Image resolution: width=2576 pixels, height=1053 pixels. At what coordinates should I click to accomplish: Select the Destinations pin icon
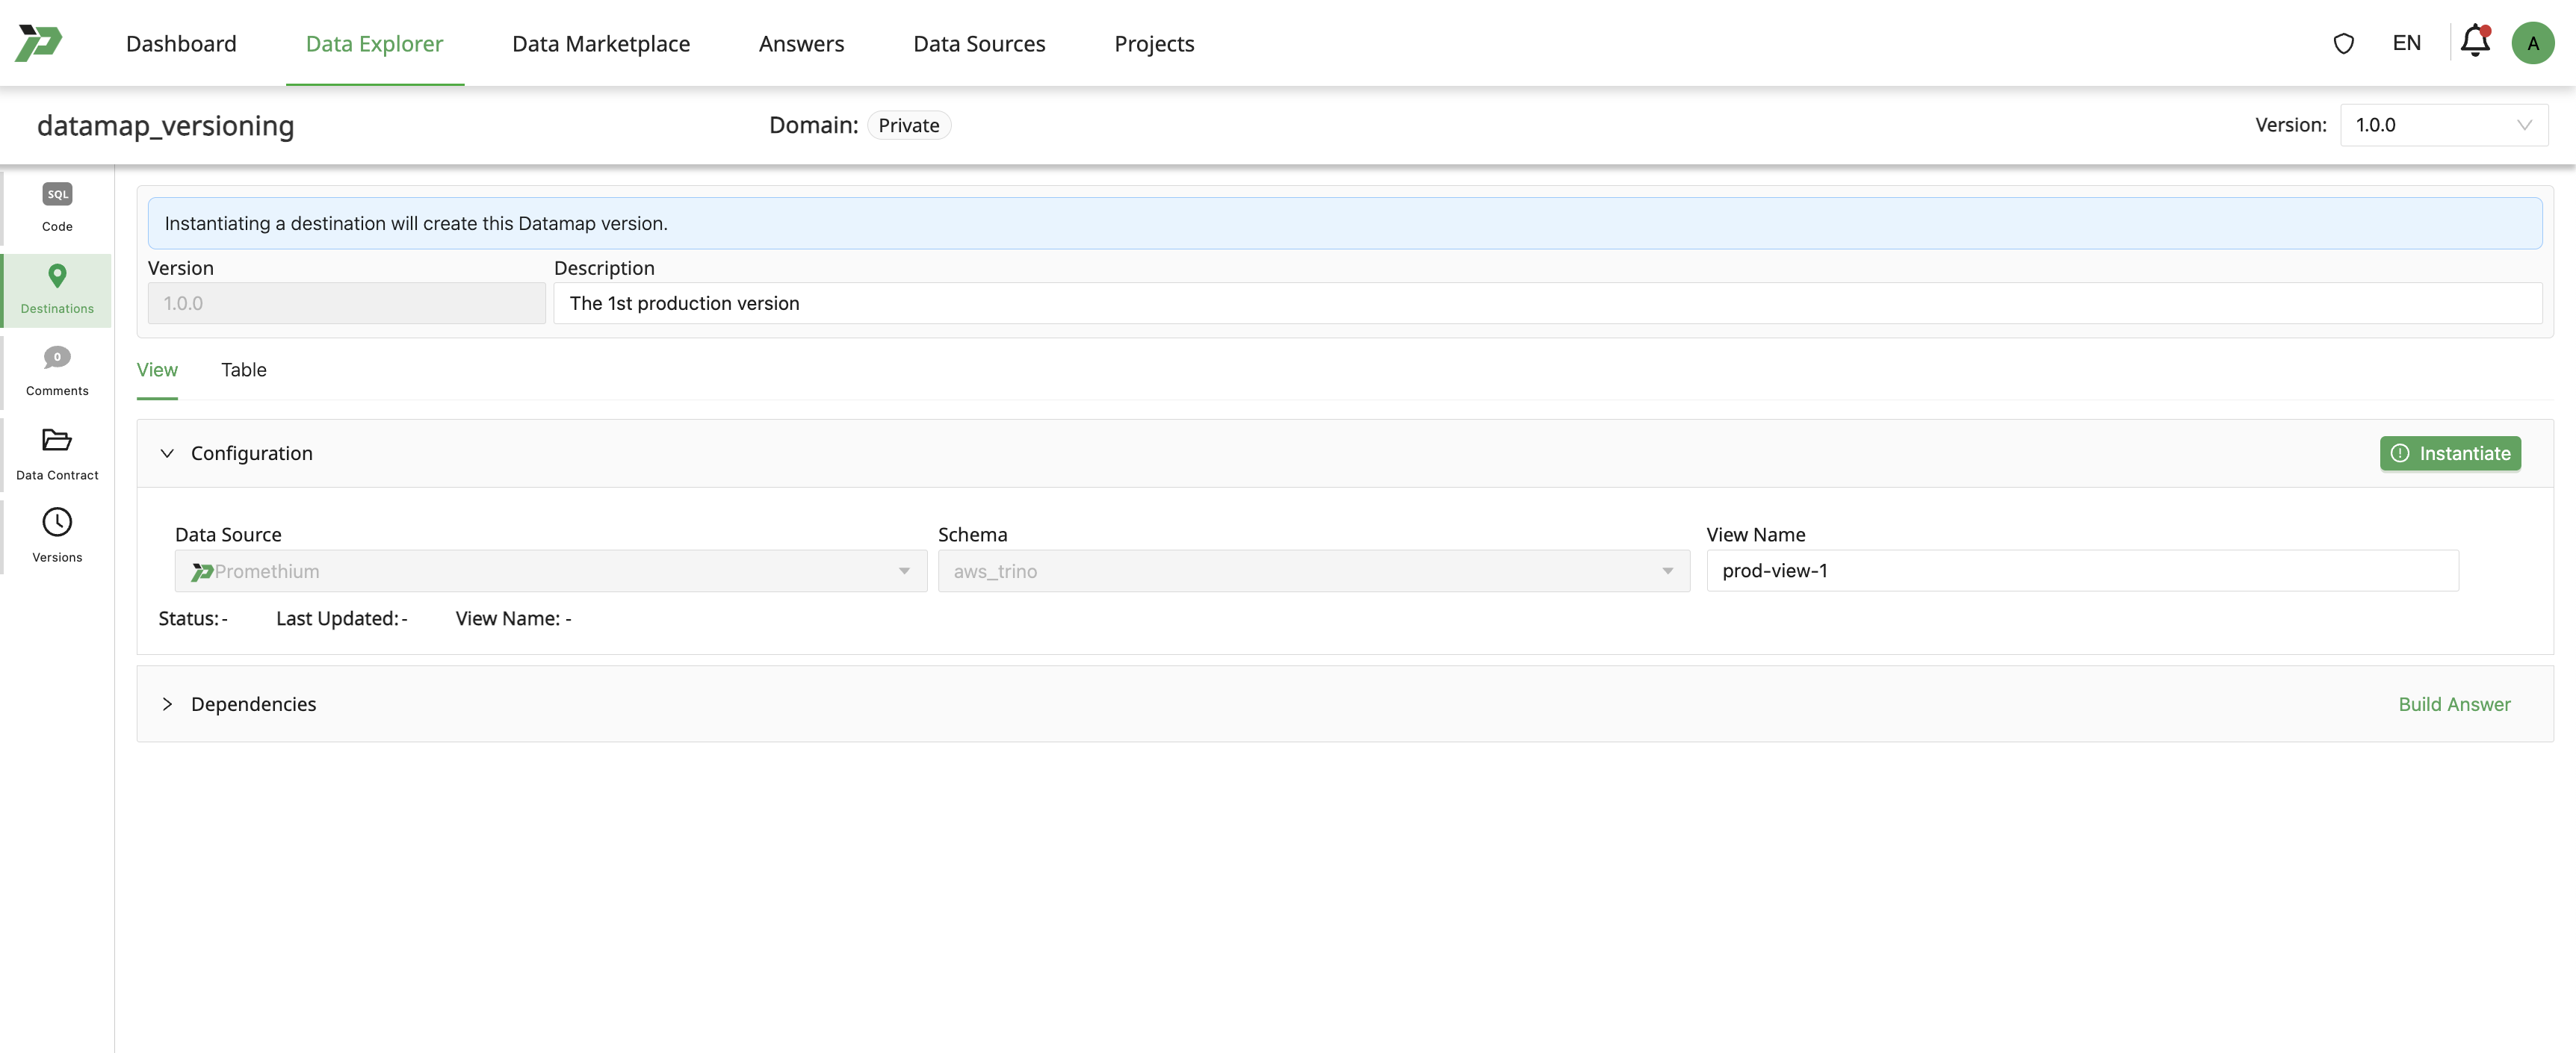pyautogui.click(x=57, y=276)
